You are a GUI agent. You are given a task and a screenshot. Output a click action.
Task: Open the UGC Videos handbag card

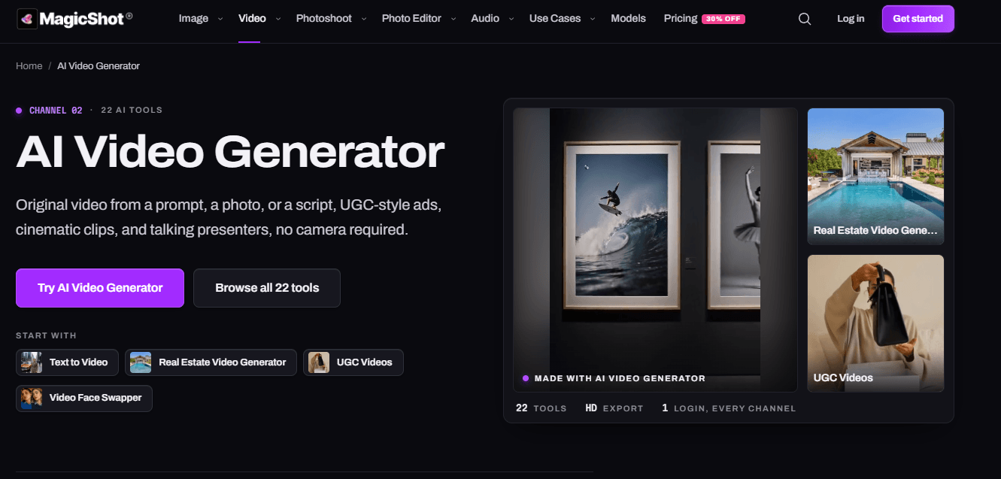[875, 323]
